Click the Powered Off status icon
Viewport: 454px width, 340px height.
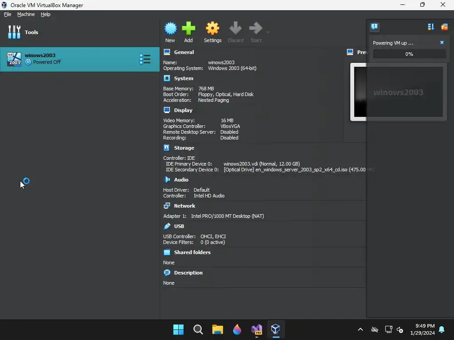28,62
